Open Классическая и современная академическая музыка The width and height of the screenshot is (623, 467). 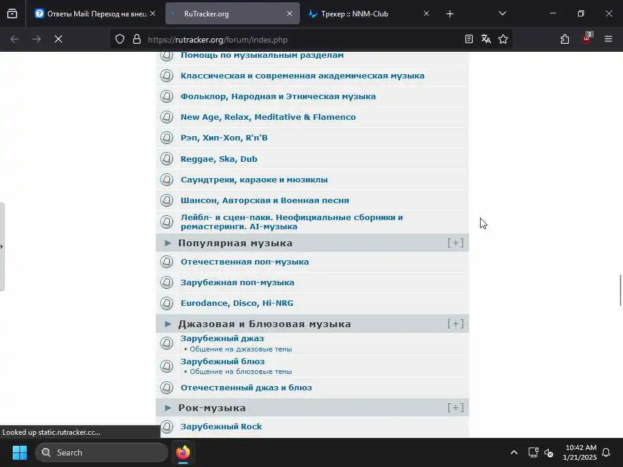[x=302, y=76]
